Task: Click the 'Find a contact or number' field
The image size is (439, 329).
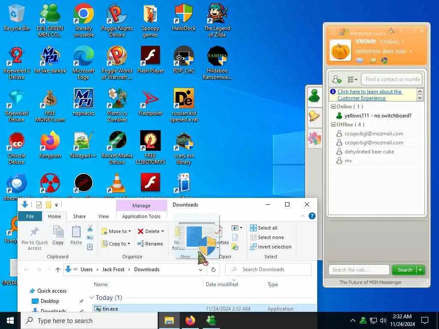Action: click(391, 79)
